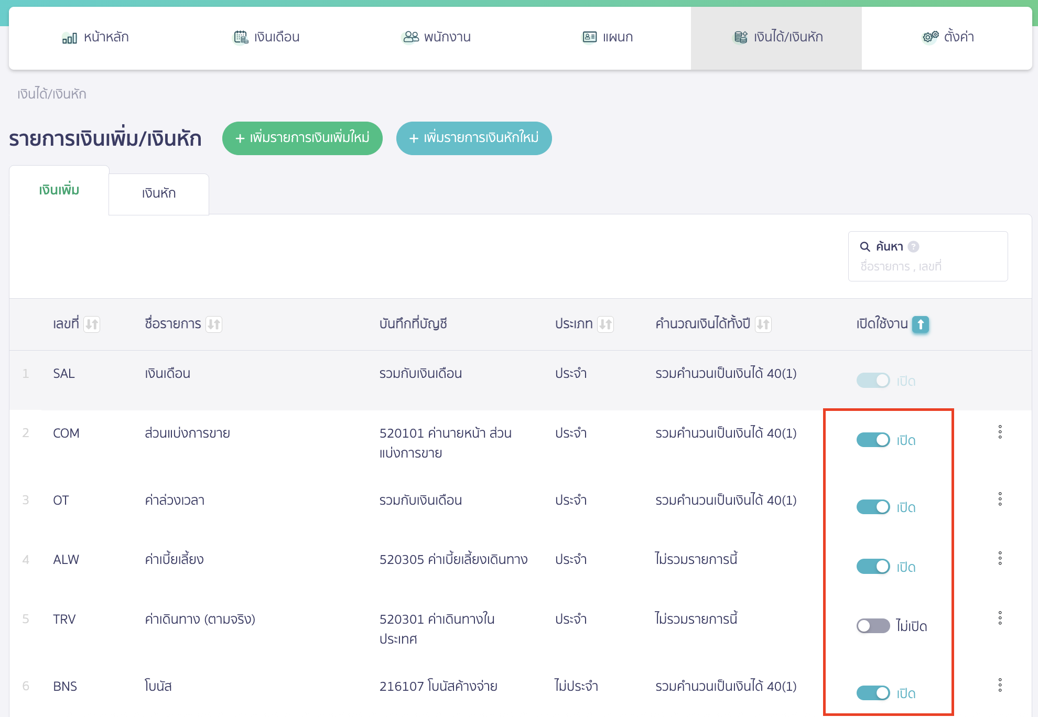Click the sort icon next to เลขที่
The width and height of the screenshot is (1038, 717).
point(92,324)
